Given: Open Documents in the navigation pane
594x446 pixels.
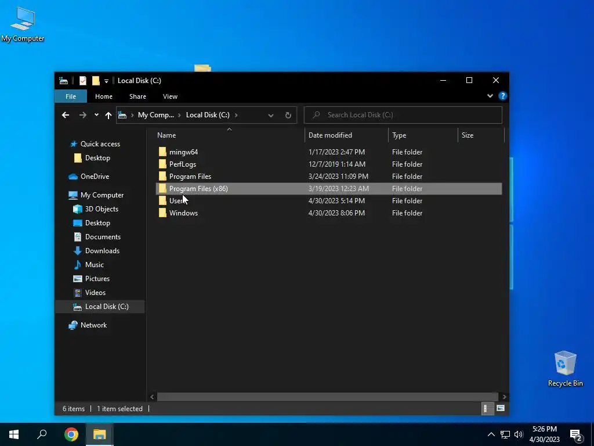Looking at the screenshot, I should [x=103, y=237].
